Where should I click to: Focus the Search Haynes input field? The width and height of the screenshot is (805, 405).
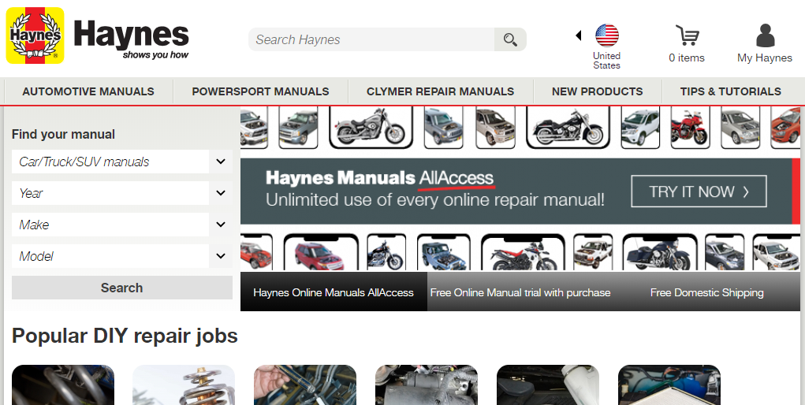pos(371,39)
